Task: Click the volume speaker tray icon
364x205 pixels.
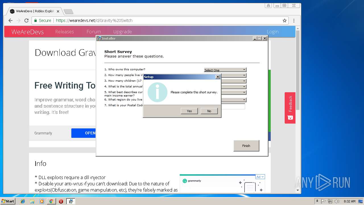Action: [x=337, y=201]
